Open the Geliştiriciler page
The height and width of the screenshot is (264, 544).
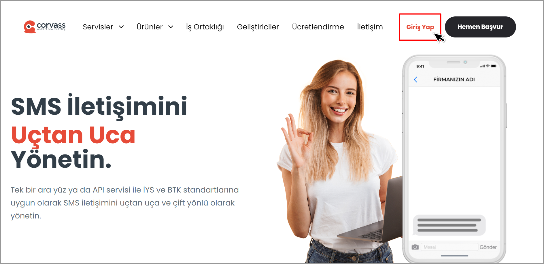coord(258,27)
